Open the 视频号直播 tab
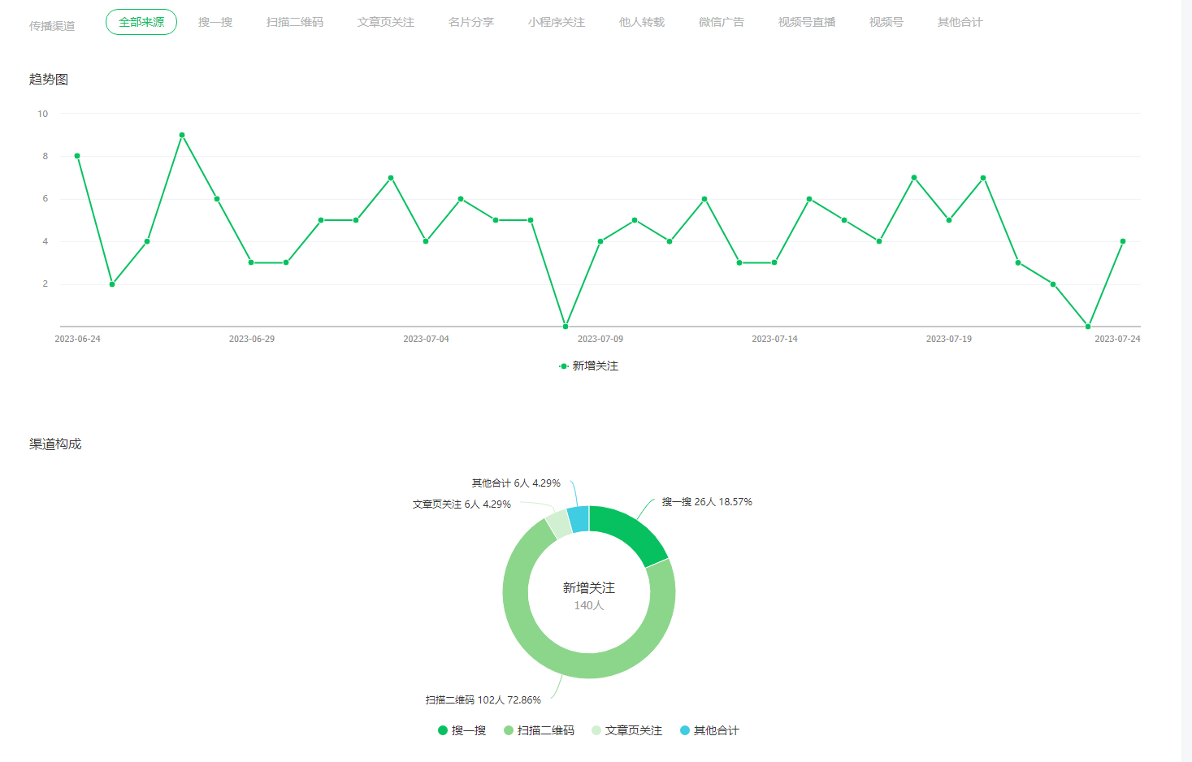The image size is (1192, 762). (x=807, y=22)
